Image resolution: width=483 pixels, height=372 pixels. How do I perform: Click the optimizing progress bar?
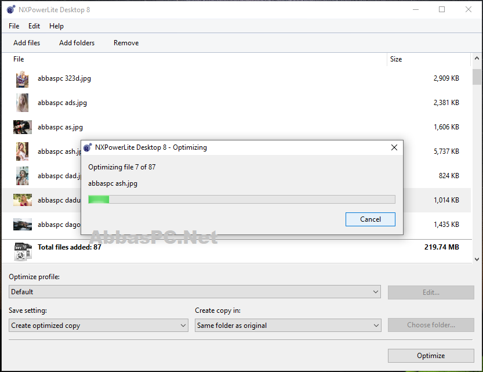coord(242,200)
